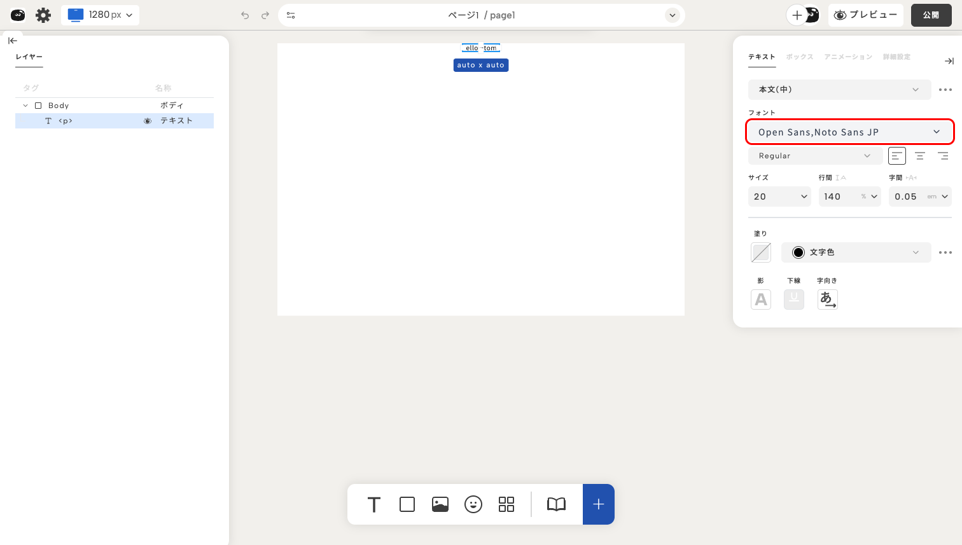The width and height of the screenshot is (962, 545).
Task: Switch to the アニメーション tab
Action: tap(848, 57)
